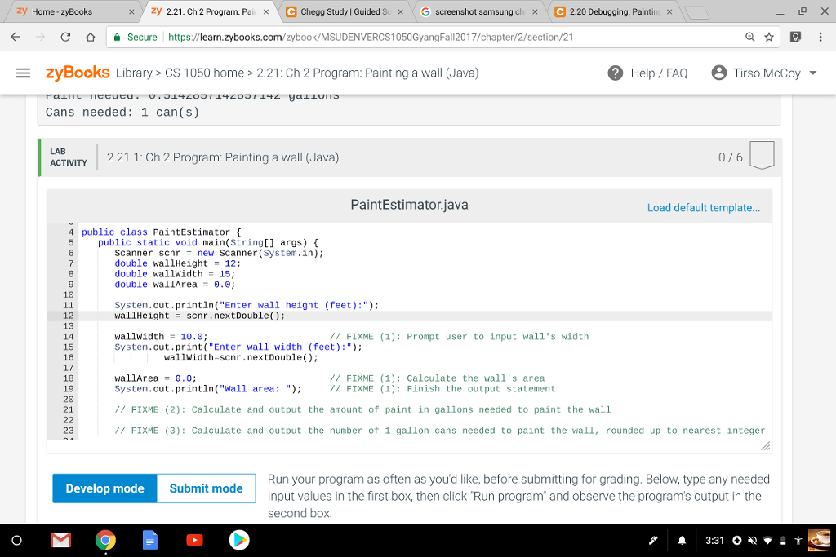The width and height of the screenshot is (836, 557).
Task: Click the app launcher circle
Action: pyautogui.click(x=16, y=539)
